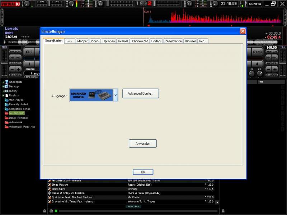Image resolution: width=287 pixels, height=215 pixels.
Task: Adjust the right deck P2 knob
Action: coord(259,73)
